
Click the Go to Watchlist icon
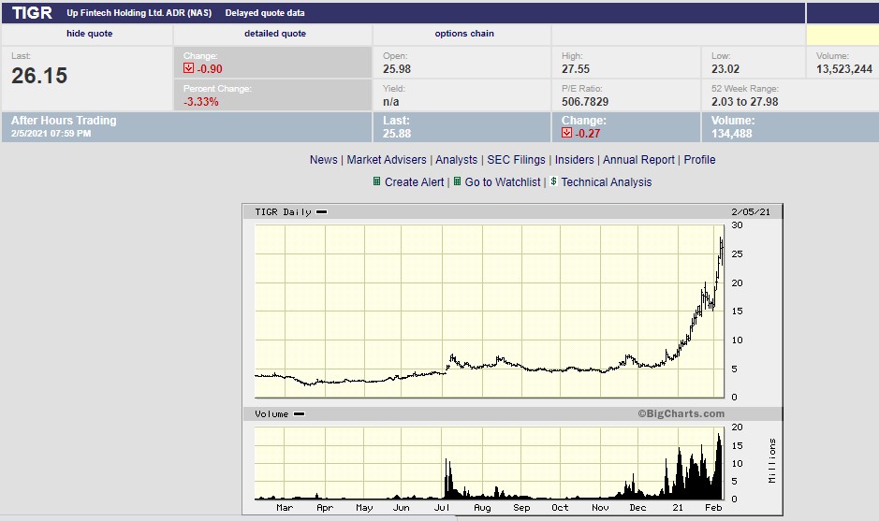click(x=457, y=181)
